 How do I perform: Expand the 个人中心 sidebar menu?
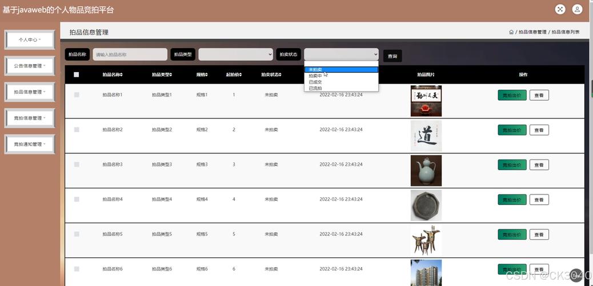pyautogui.click(x=30, y=40)
